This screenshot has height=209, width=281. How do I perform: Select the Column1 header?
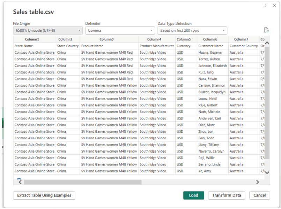tap(35, 39)
